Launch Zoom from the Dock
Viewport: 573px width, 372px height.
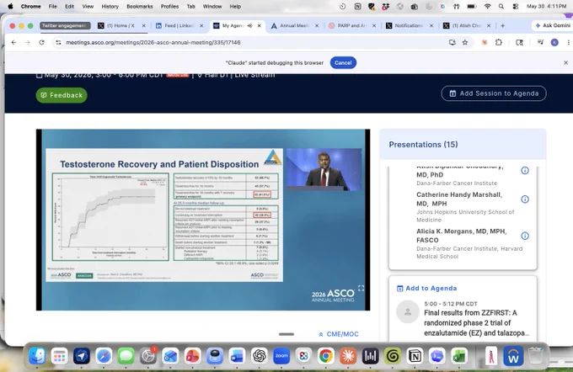point(281,355)
